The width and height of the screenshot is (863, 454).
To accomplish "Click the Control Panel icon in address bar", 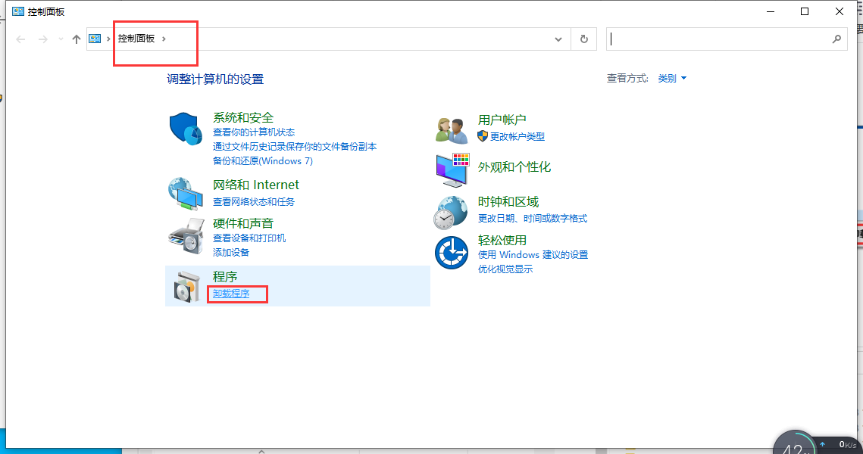I will tap(95, 38).
